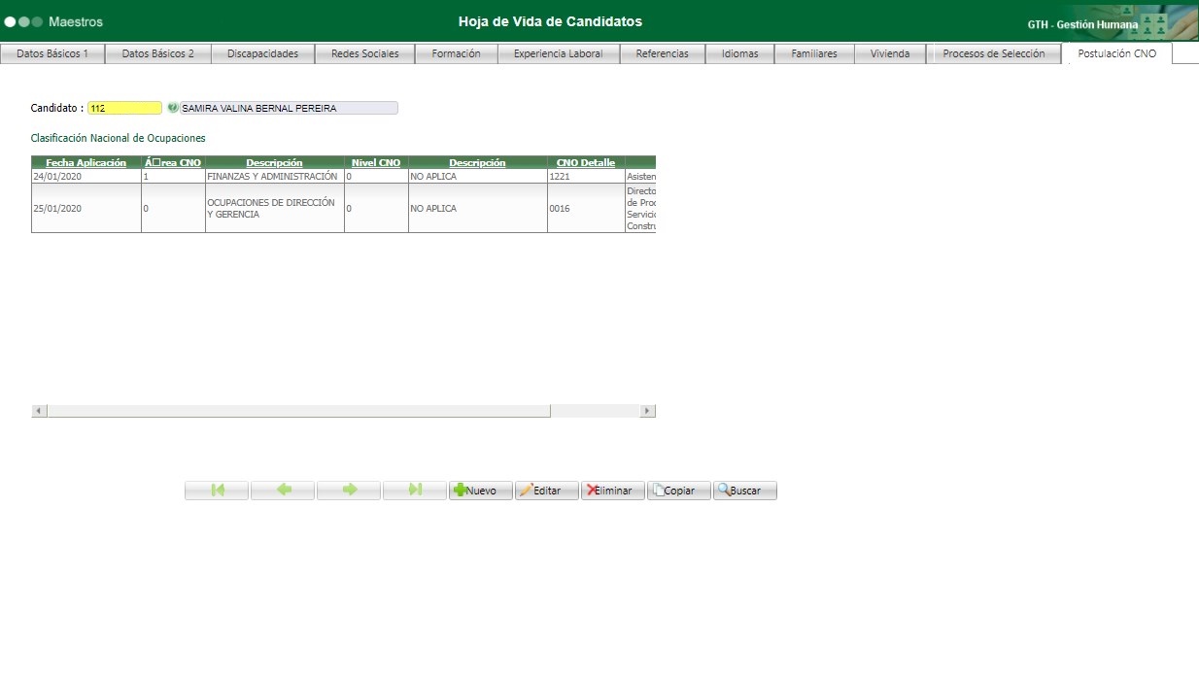Click the yellow Candidato code field
The height and width of the screenshot is (678, 1199).
click(x=124, y=108)
